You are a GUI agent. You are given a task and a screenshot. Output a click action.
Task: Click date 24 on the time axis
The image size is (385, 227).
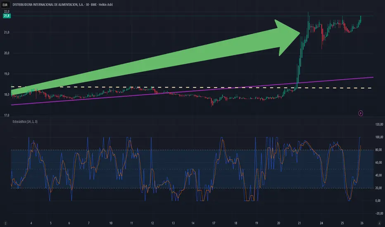pyautogui.click(x=321, y=223)
